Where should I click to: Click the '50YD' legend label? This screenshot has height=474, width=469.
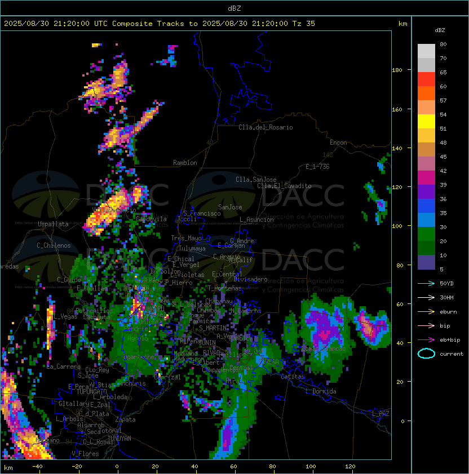(446, 284)
